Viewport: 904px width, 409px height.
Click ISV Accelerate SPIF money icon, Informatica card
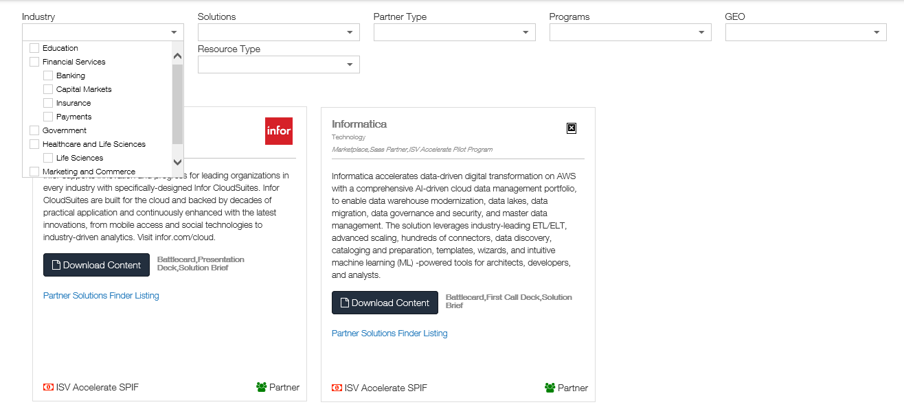pos(337,388)
